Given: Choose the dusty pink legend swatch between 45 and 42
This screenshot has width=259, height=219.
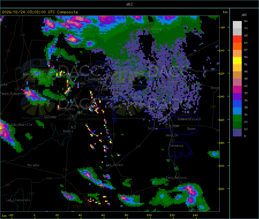Looking at the screenshot, I should [x=237, y=82].
